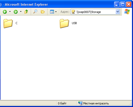Go up one folder level
This screenshot has width=133, height=107.
coord(26,12)
